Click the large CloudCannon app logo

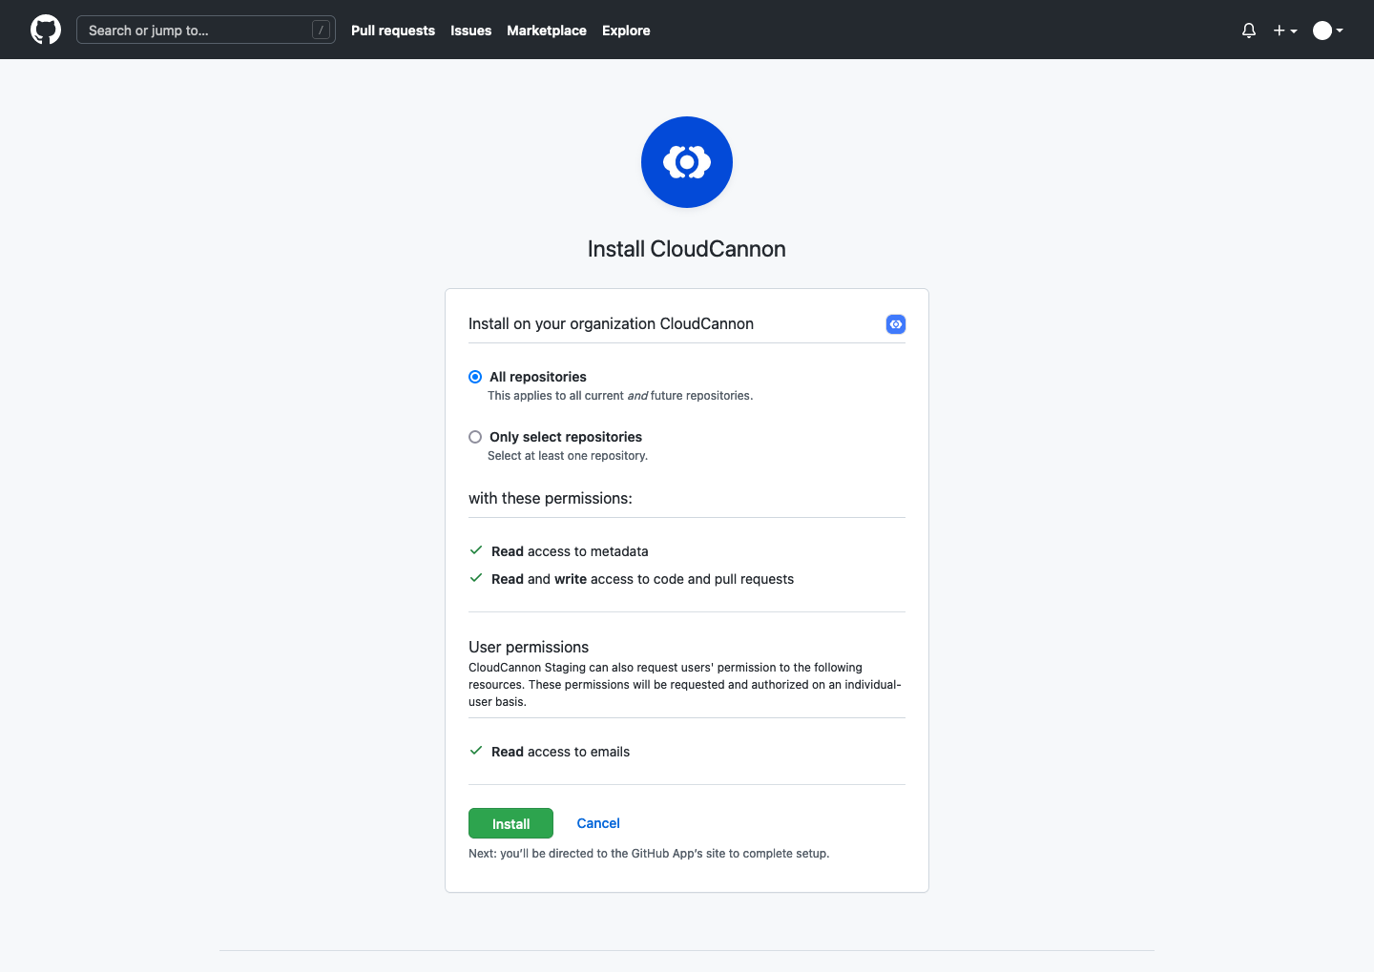[x=686, y=162]
